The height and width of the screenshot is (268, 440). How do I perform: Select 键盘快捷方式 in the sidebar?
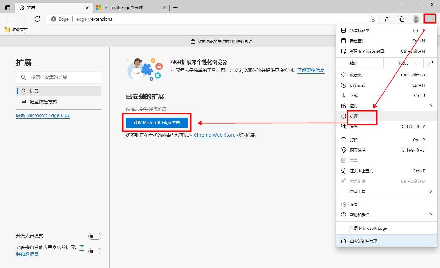59,102
